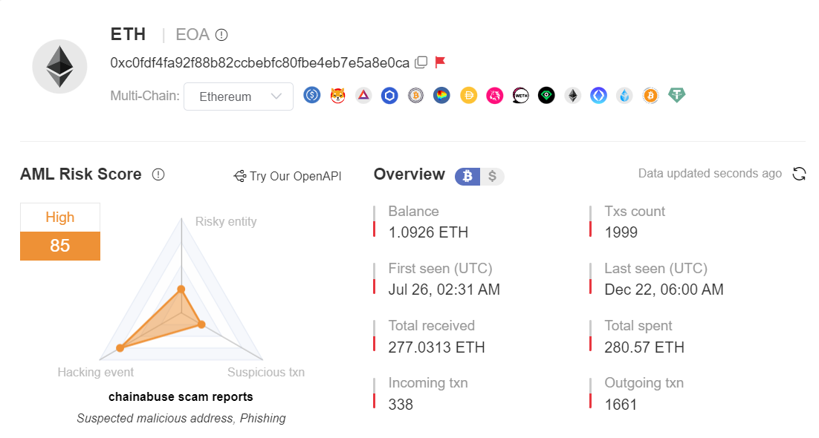Open the Multi-Chain Ethereum dropdown

click(x=238, y=97)
